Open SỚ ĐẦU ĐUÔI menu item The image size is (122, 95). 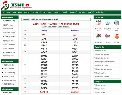tap(37, 12)
